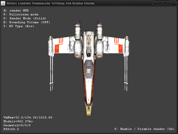The width and height of the screenshot is (178, 134).
Task: Click the Models size readout
Action: click(18, 121)
